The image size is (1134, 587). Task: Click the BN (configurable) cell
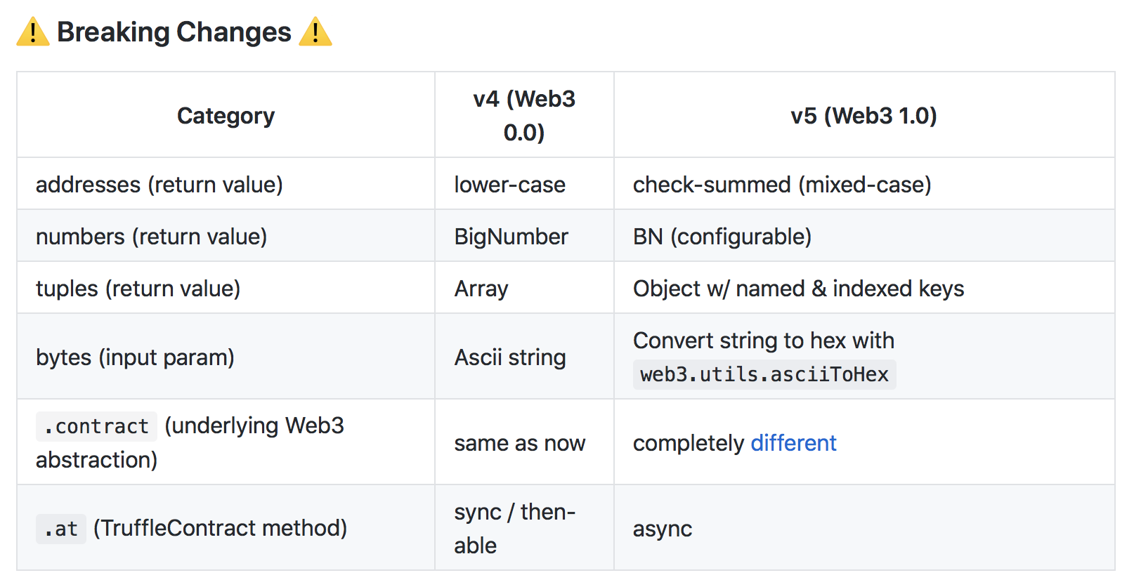[x=722, y=237]
